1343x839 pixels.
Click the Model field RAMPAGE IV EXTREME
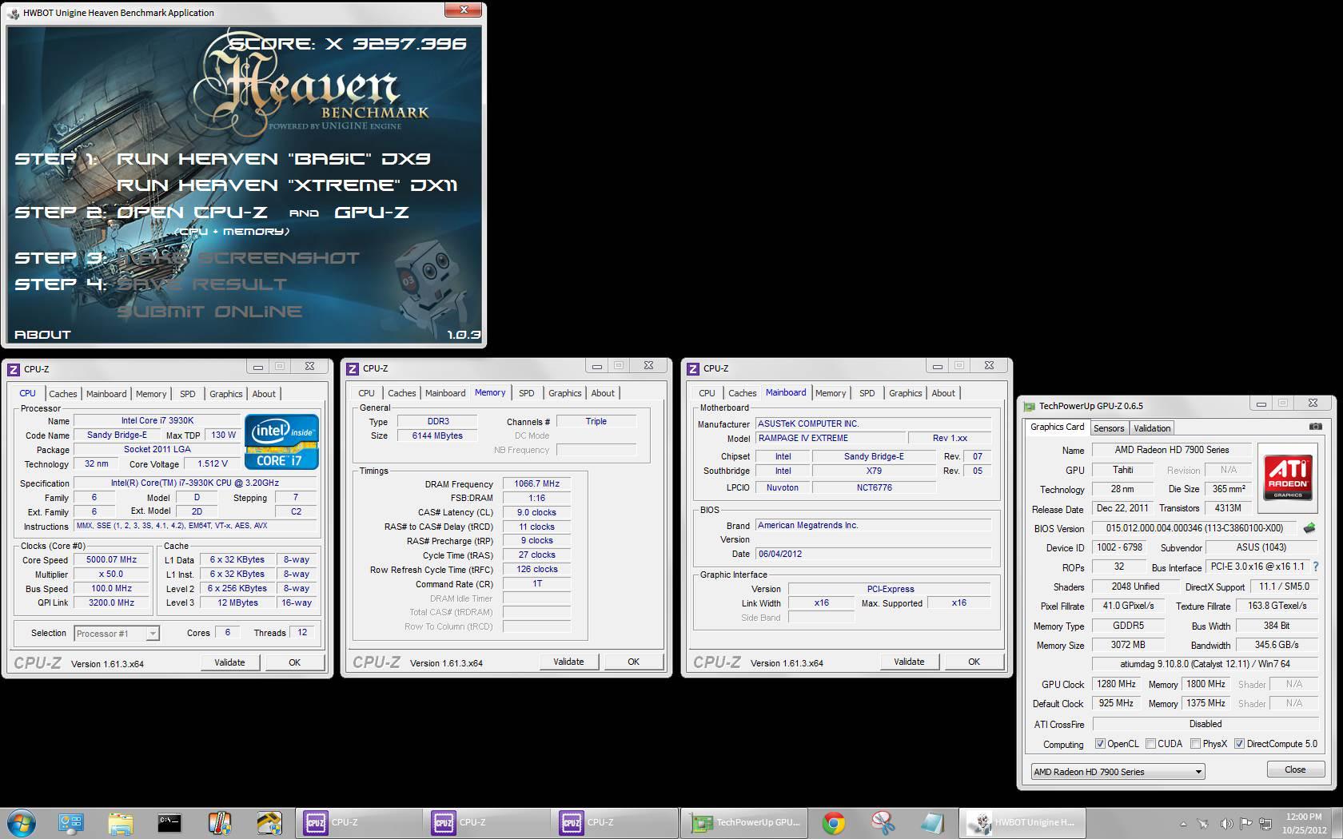coord(831,438)
